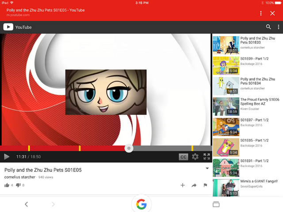Tap the battery indicator in status bar
Screen dimensions: 283x212
(278, 3)
